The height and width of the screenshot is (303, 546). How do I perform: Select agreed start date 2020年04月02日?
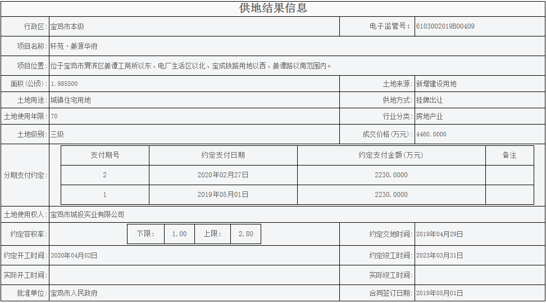tap(74, 255)
